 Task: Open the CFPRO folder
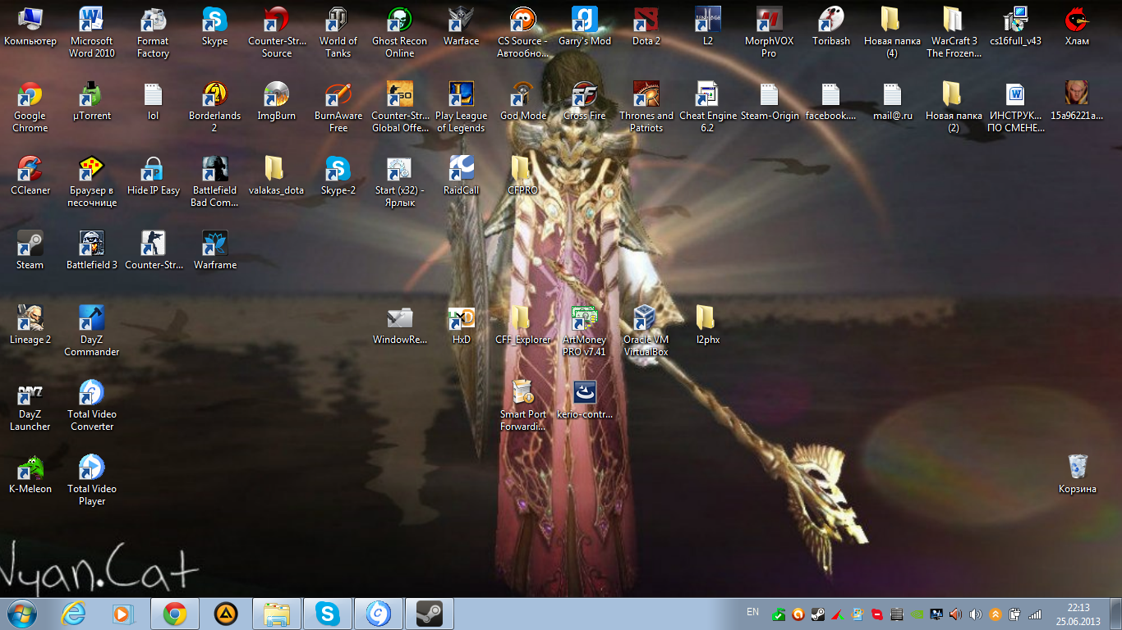523,175
